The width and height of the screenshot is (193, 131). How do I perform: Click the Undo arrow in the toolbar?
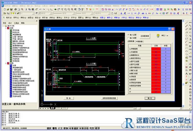40,9
